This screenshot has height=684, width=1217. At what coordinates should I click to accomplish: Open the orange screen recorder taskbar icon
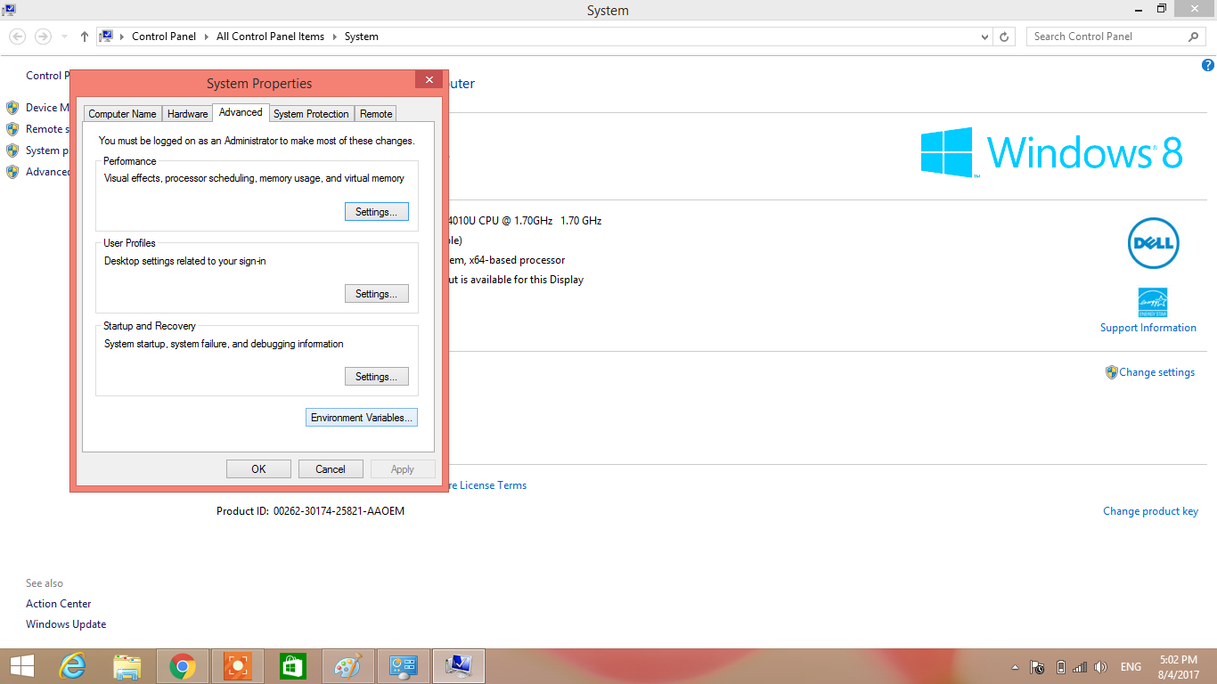coord(238,666)
